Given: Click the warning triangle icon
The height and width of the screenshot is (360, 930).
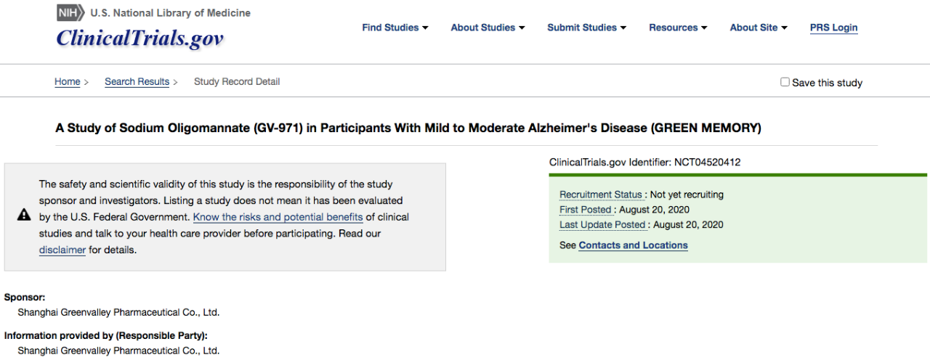Looking at the screenshot, I should (x=24, y=215).
